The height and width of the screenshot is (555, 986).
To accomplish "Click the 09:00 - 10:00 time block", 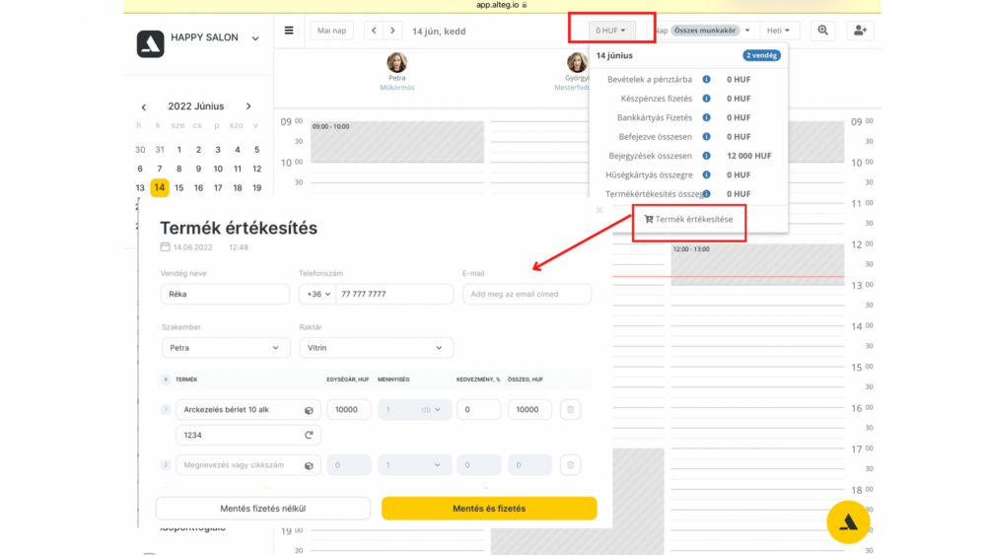I will pos(397,142).
